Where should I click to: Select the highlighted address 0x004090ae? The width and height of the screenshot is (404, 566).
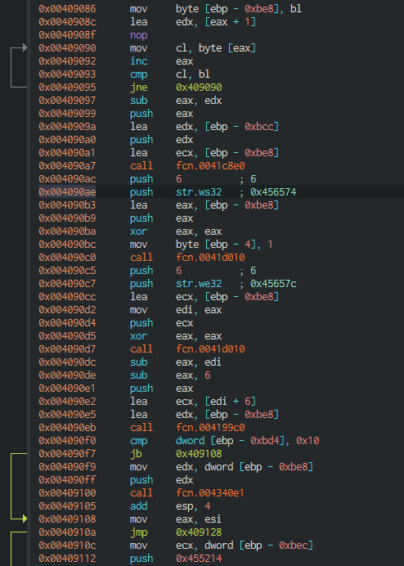click(x=67, y=192)
